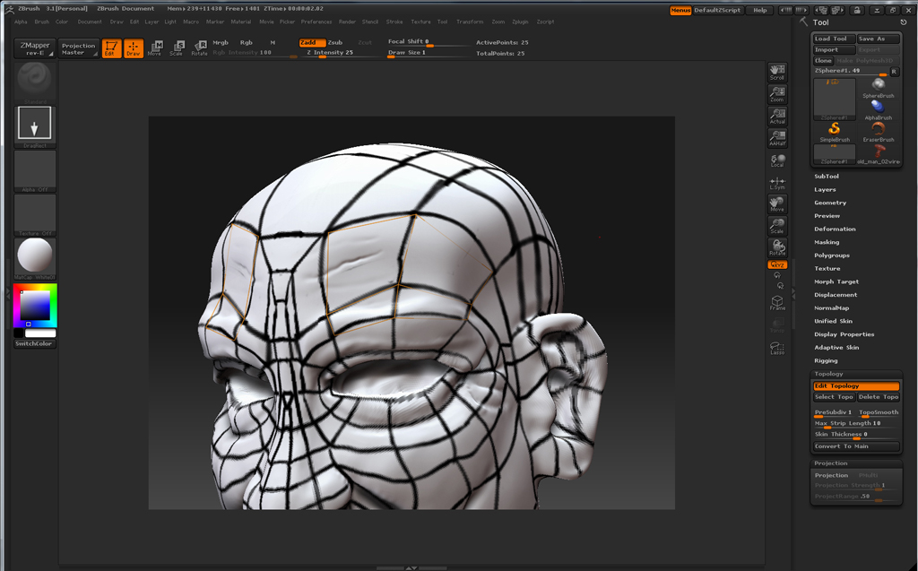Screen dimensions: 918x571
Task: Open the Standard brush selector thumbnail
Action: pos(35,82)
